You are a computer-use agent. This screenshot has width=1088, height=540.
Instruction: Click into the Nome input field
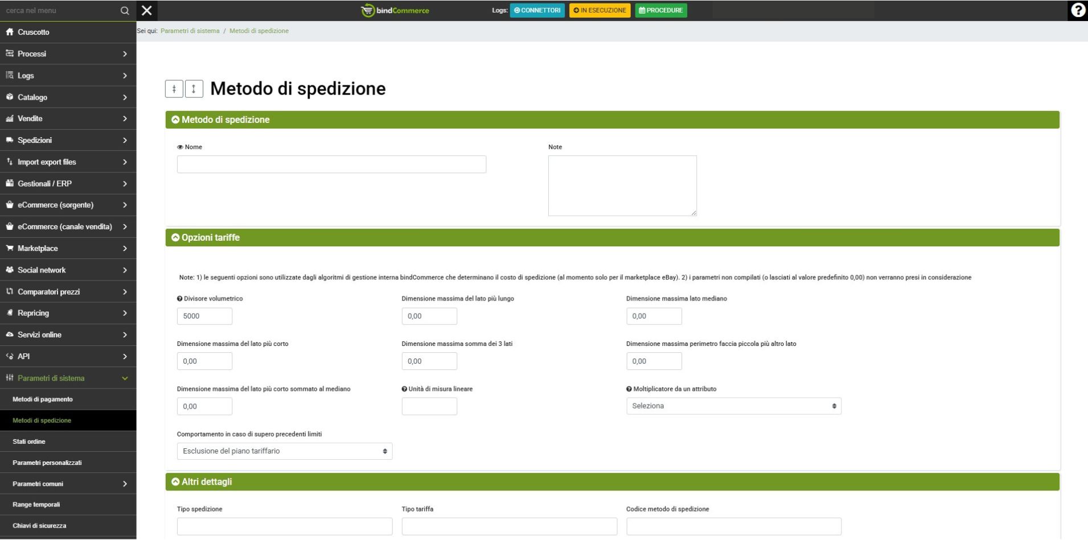[x=331, y=164]
